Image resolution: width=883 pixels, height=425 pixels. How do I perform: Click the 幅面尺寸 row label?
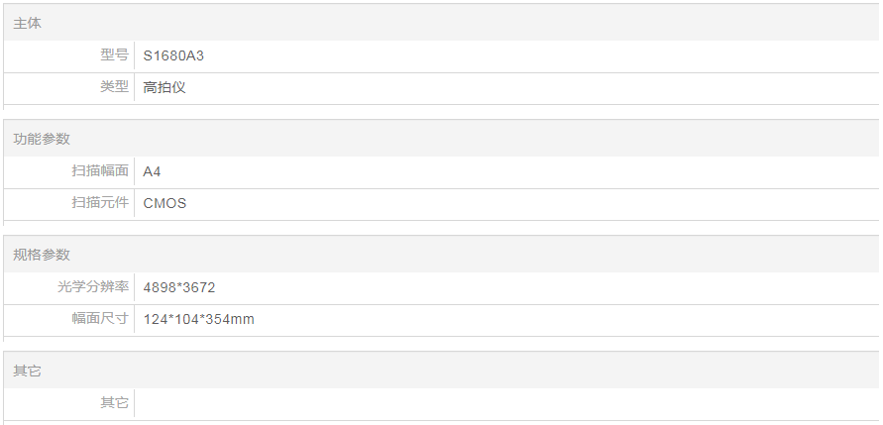(x=100, y=319)
